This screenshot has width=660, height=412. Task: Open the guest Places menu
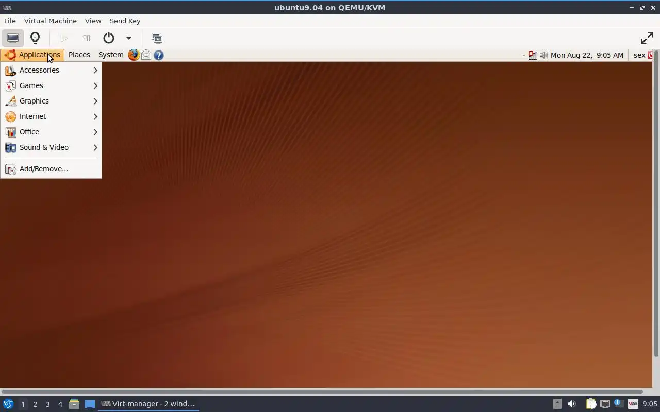click(x=79, y=55)
